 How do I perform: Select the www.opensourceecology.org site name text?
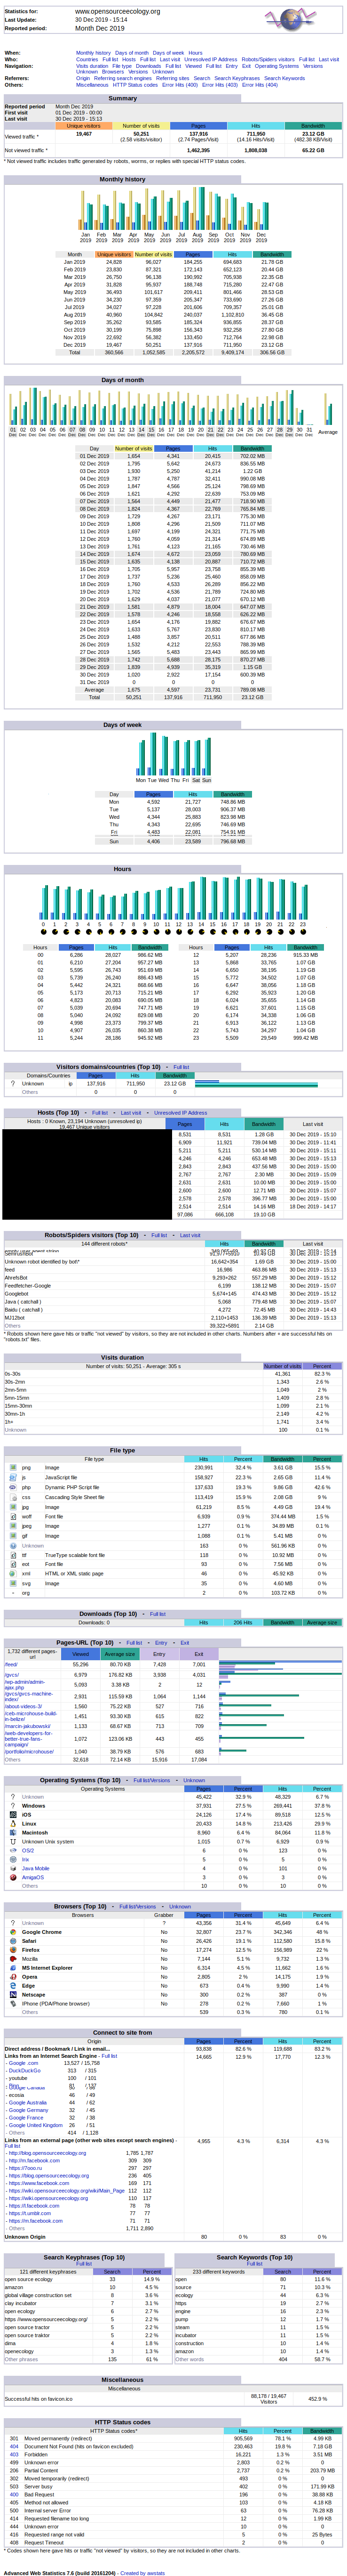pos(118,12)
